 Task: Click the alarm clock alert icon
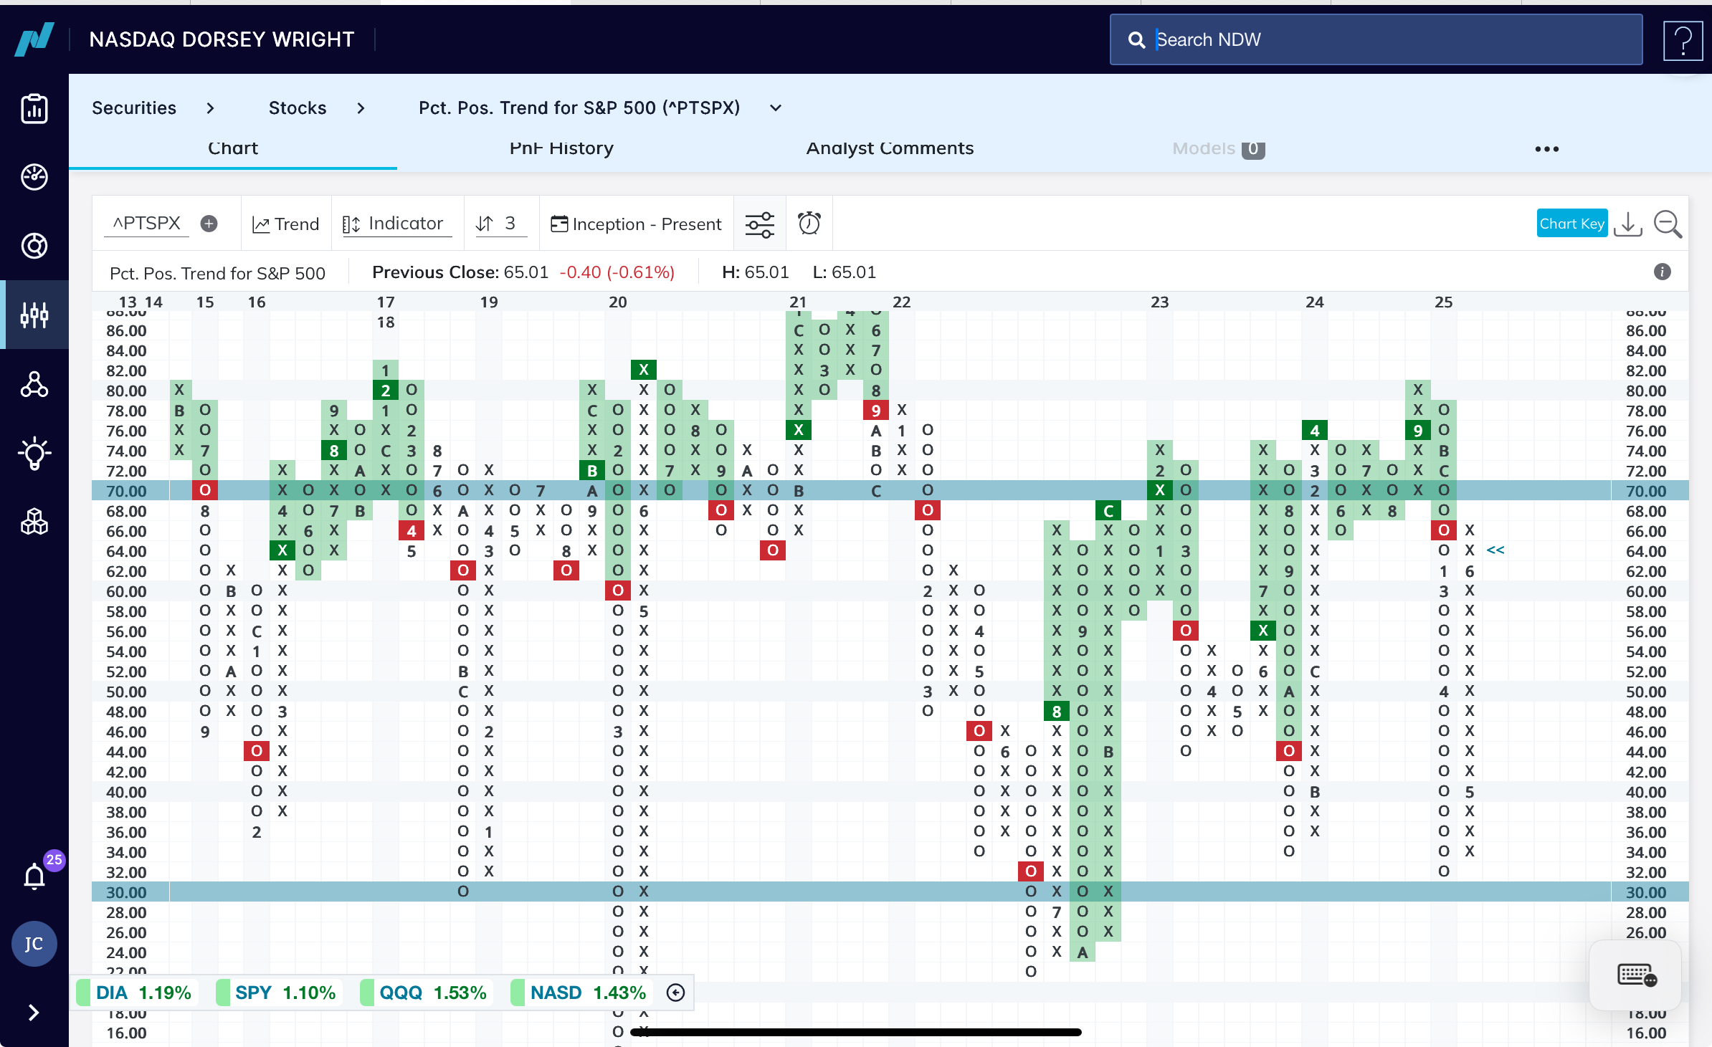(809, 224)
